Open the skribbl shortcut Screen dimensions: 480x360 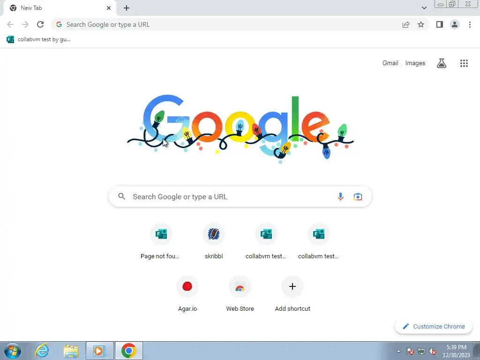[214, 242]
